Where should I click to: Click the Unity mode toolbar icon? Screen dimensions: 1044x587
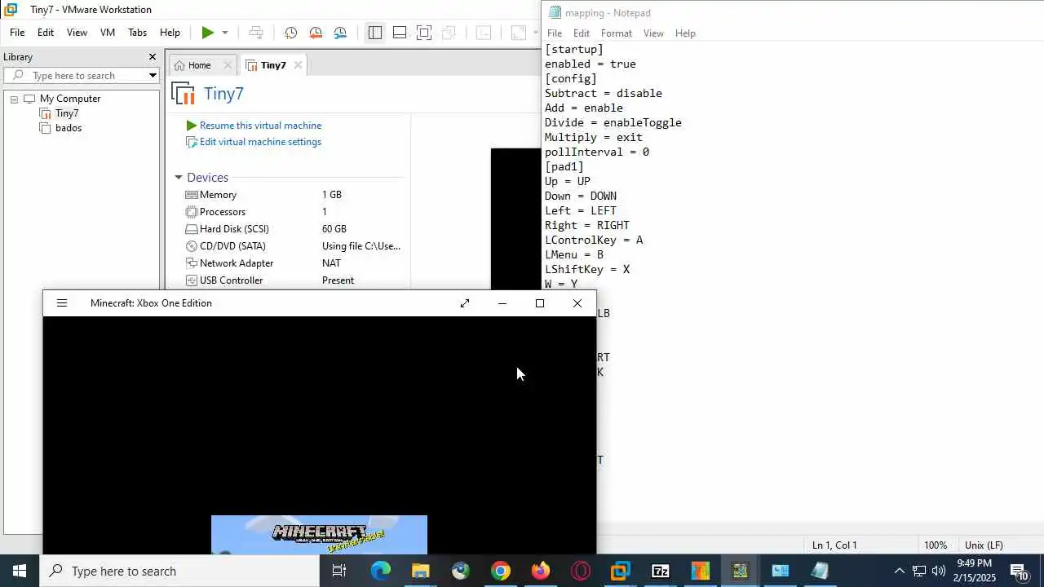pos(449,33)
